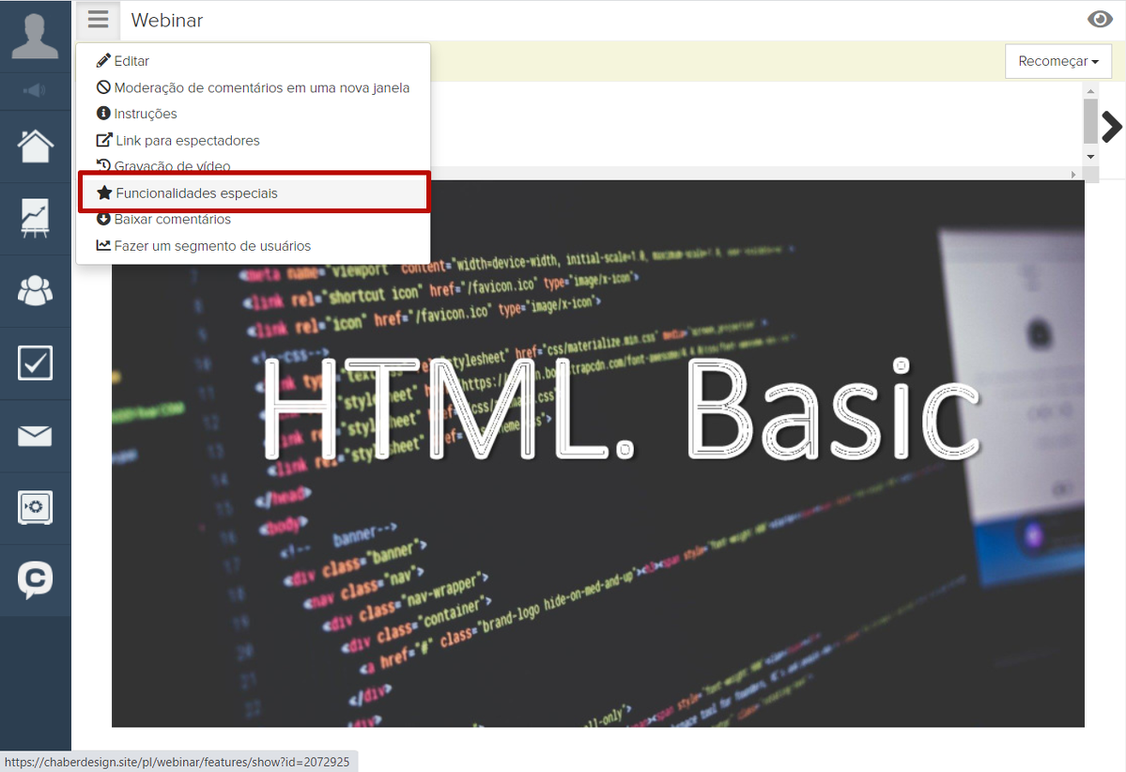Toggle the eye visibility icon
1126x772 pixels.
pos(1099,20)
